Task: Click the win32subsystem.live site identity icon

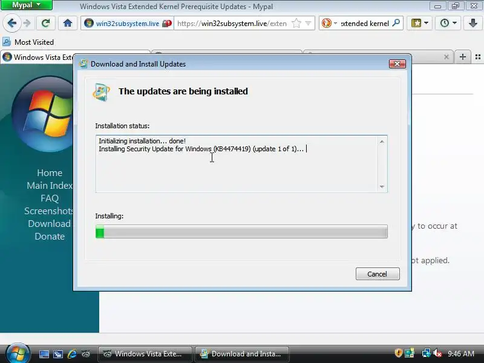Action: [88, 23]
